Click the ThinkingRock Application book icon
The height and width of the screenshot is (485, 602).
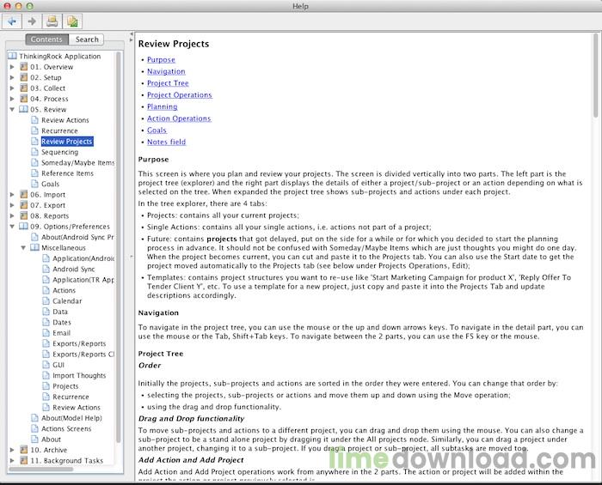[13, 57]
